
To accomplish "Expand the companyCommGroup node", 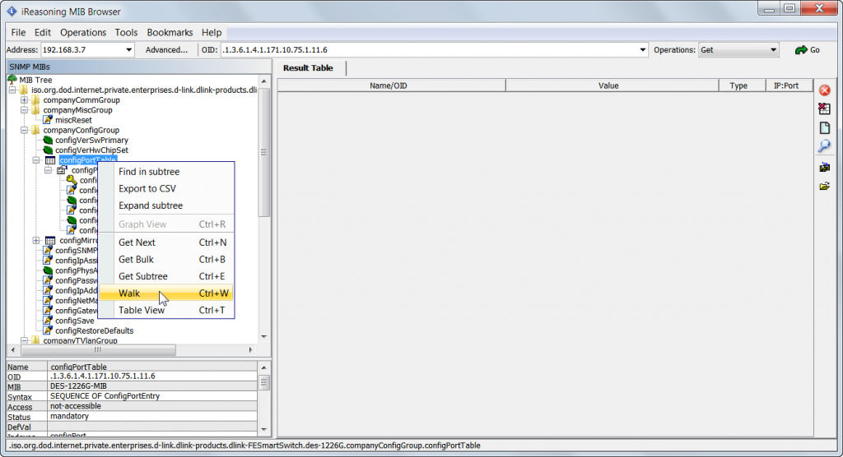I will click(24, 100).
